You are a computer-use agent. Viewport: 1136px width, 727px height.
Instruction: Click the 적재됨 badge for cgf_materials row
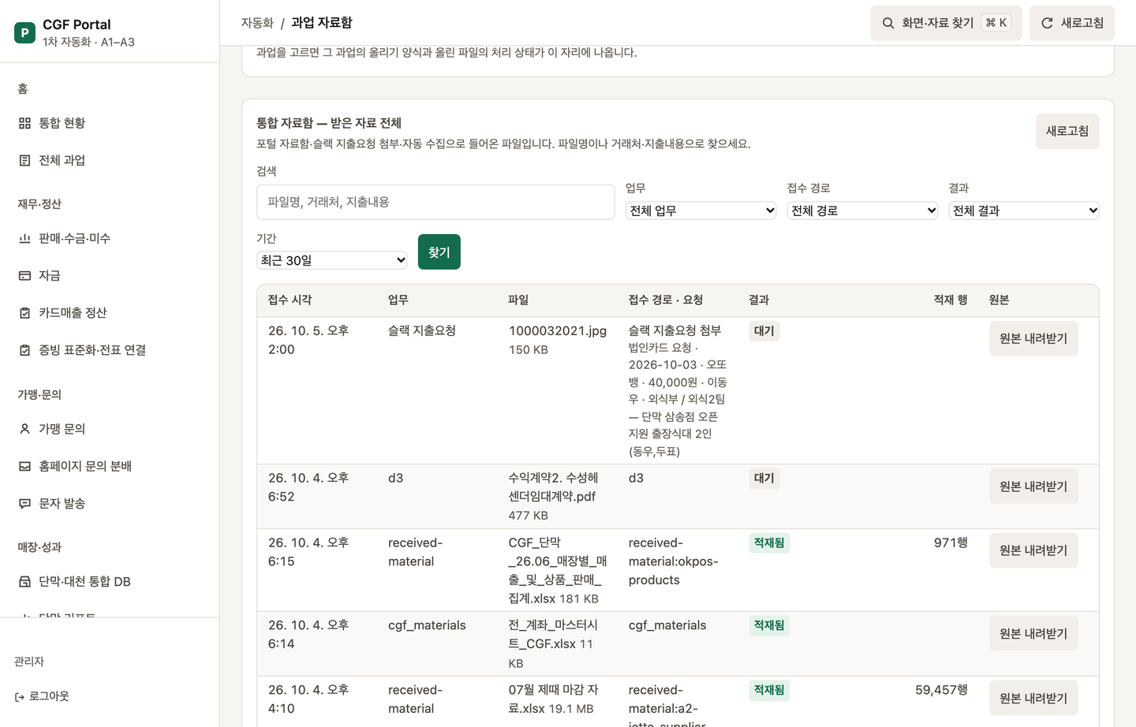pyautogui.click(x=769, y=625)
